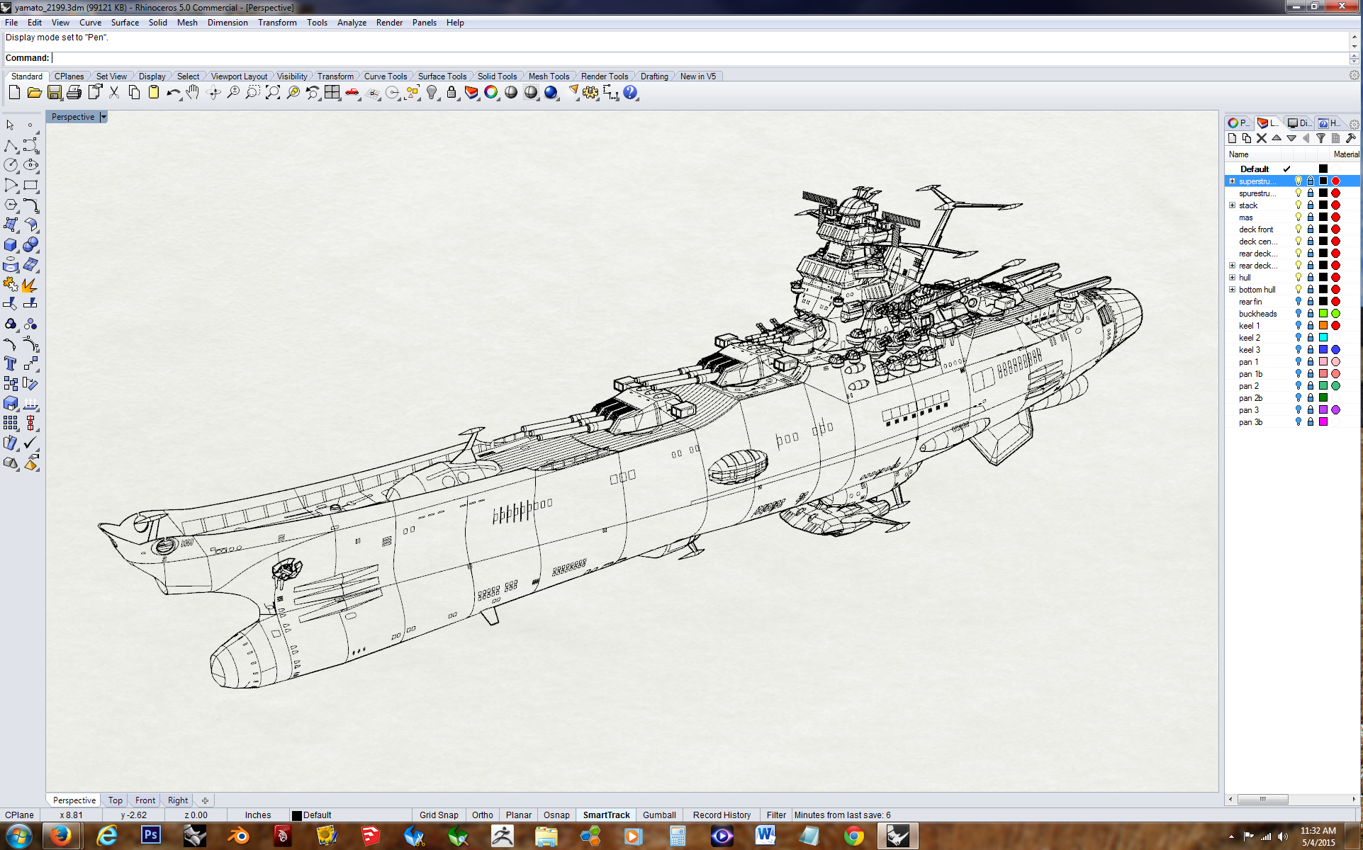The image size is (1363, 850).
Task: Click the buckheads layer green color swatch
Action: [x=1323, y=314]
